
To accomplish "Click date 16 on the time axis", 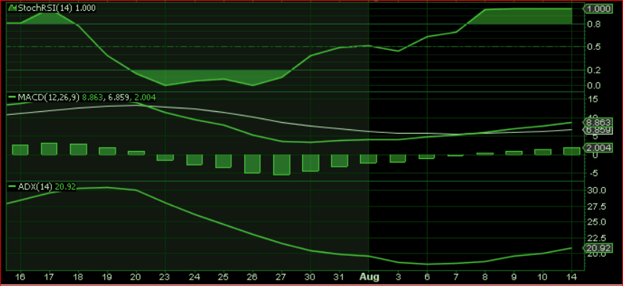I will (x=20, y=277).
